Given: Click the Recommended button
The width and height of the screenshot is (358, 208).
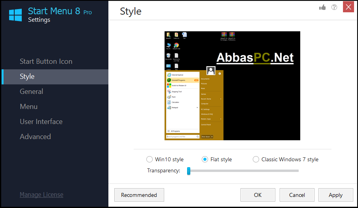Looking at the screenshot, I should point(139,195).
